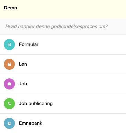Click the Demo title text

(x=10, y=8)
